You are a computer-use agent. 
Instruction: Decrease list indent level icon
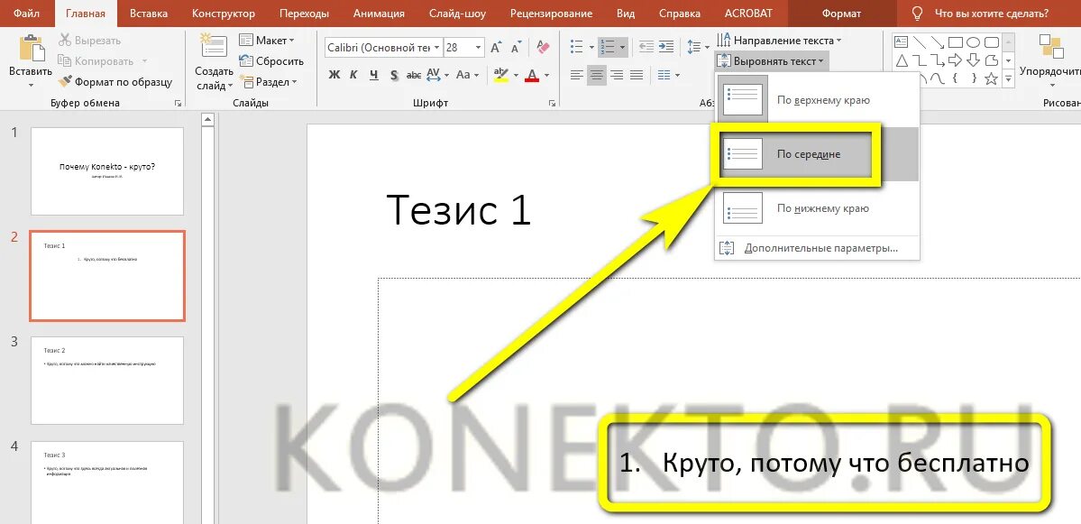pyautogui.click(x=646, y=47)
